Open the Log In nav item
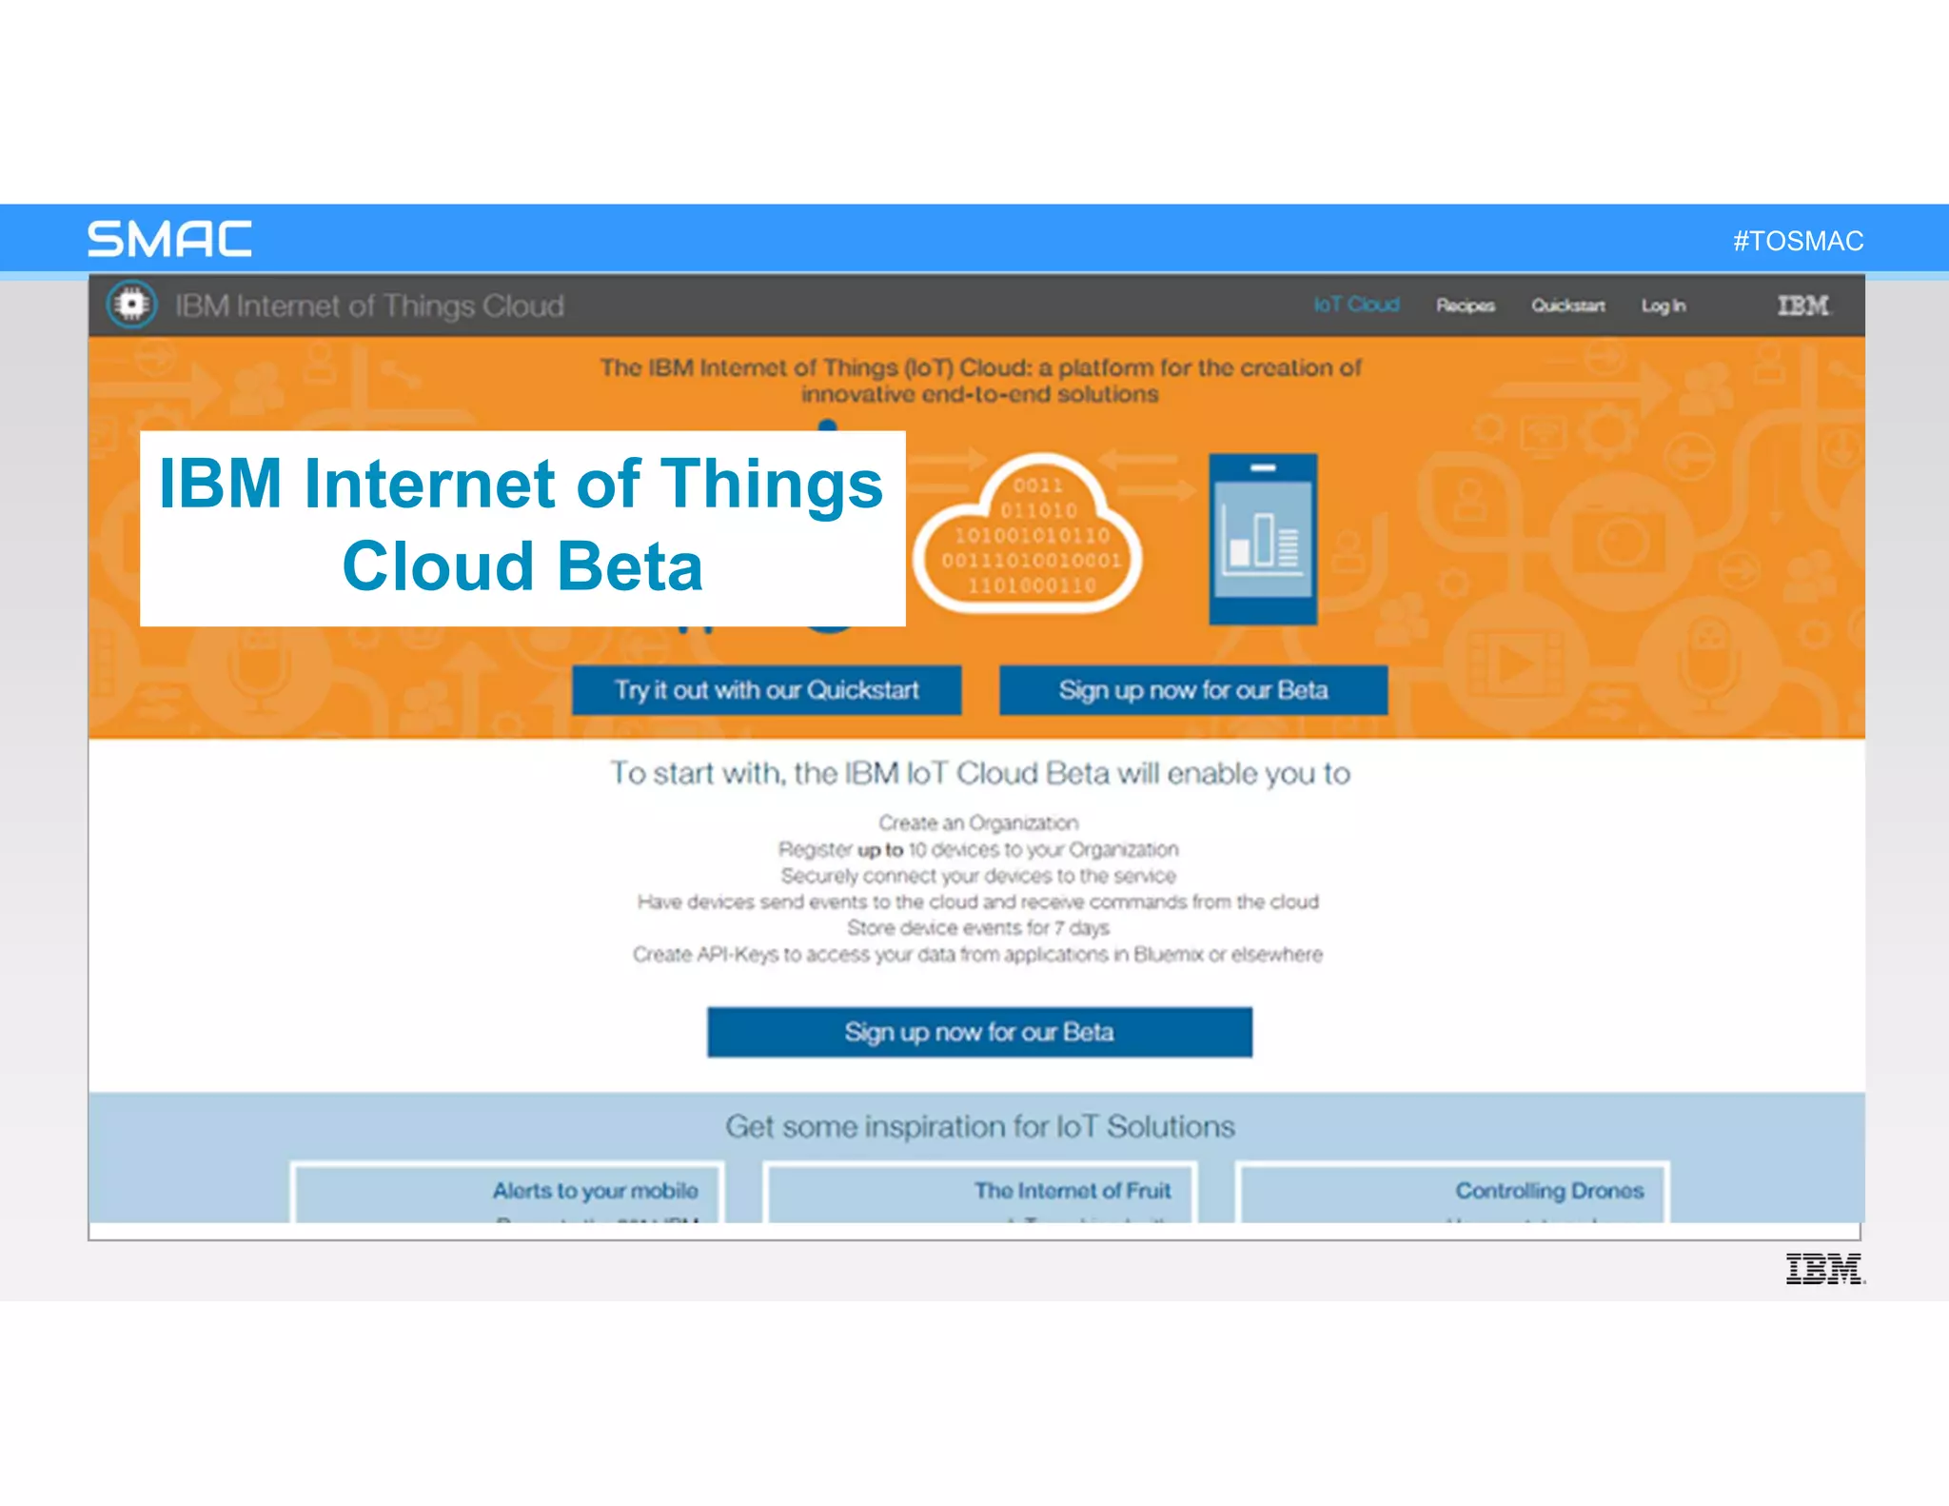 [1663, 306]
